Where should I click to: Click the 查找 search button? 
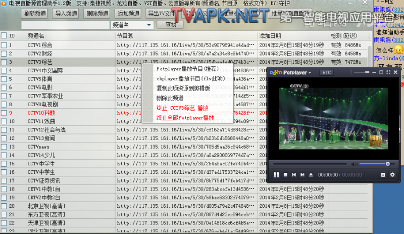coord(170,25)
